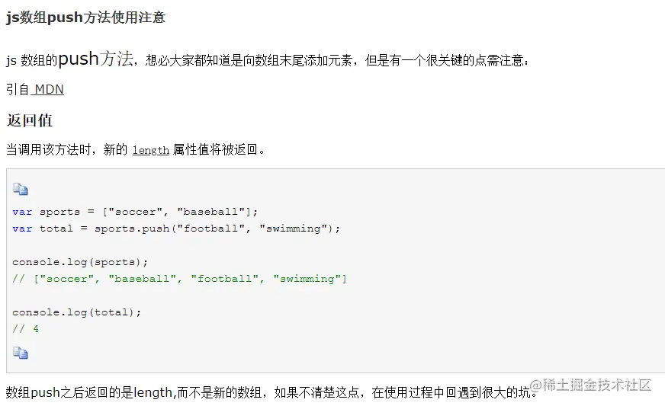Image resolution: width=665 pixels, height=406 pixels.
Task: Follow the length property link
Action: (x=150, y=150)
